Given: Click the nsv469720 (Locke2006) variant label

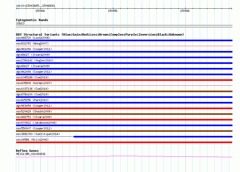Looking at the screenshot, I should tap(33, 38).
